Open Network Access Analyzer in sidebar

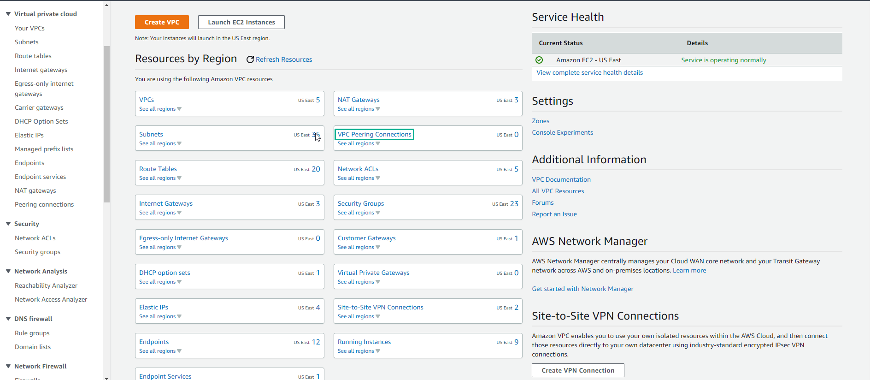point(51,299)
